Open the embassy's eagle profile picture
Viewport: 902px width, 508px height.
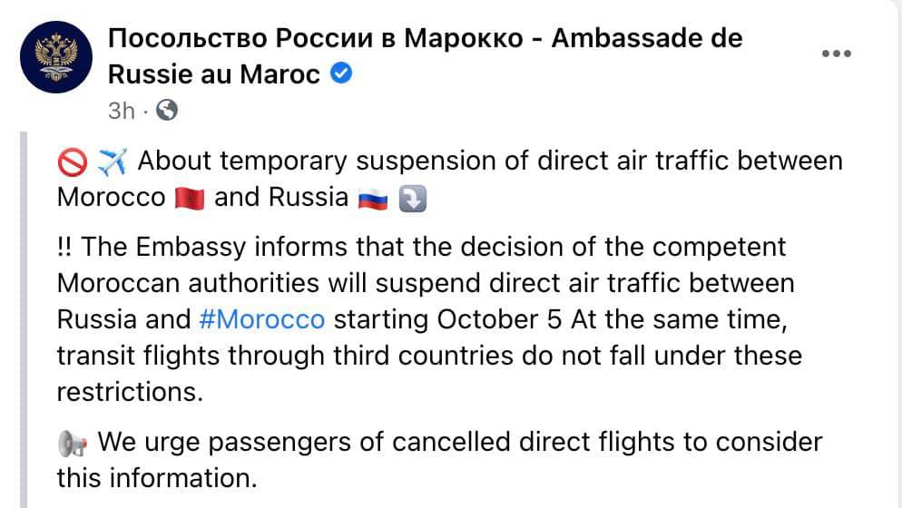55,57
